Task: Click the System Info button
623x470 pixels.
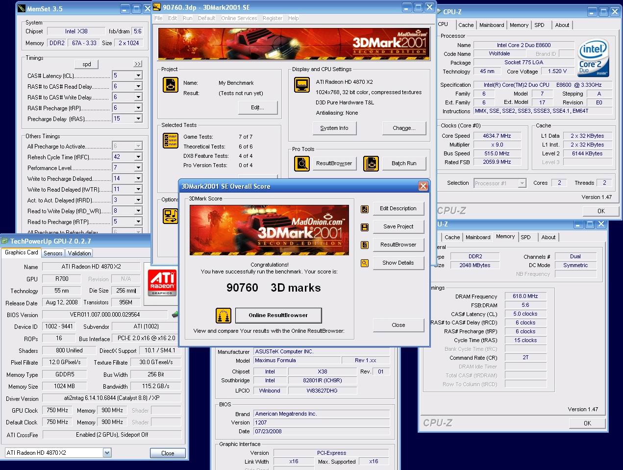Action: pyautogui.click(x=334, y=128)
